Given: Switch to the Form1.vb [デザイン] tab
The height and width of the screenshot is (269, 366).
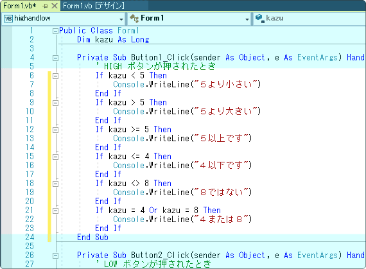Looking at the screenshot, I should click(x=94, y=6).
